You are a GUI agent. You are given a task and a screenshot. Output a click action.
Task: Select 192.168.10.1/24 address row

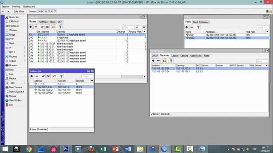click(61, 90)
